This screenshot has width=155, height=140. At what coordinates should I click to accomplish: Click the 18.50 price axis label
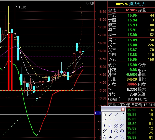coord(102,12)
